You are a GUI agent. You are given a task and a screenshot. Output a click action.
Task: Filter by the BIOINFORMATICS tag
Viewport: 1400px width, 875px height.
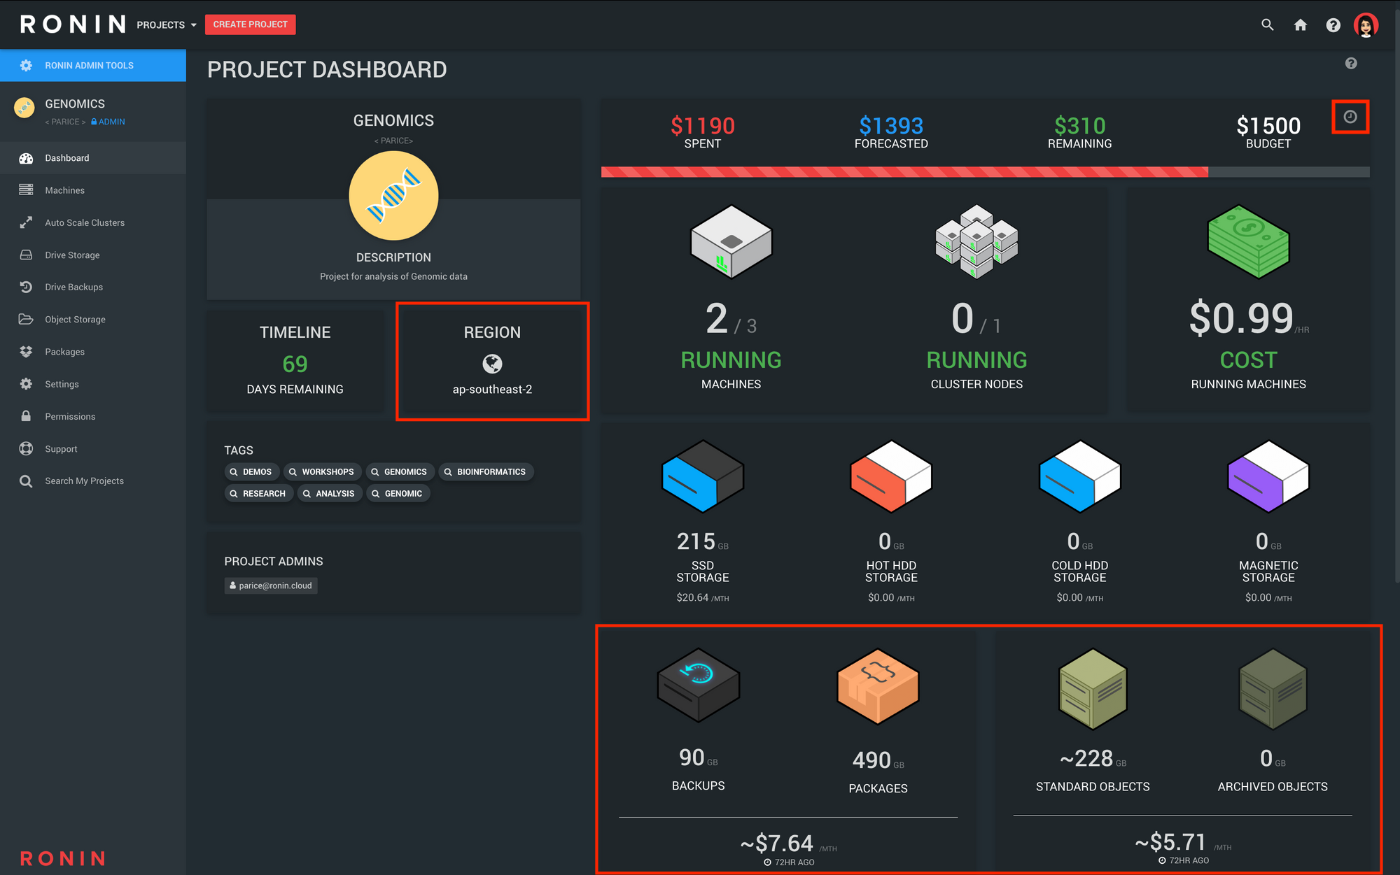pyautogui.click(x=486, y=472)
